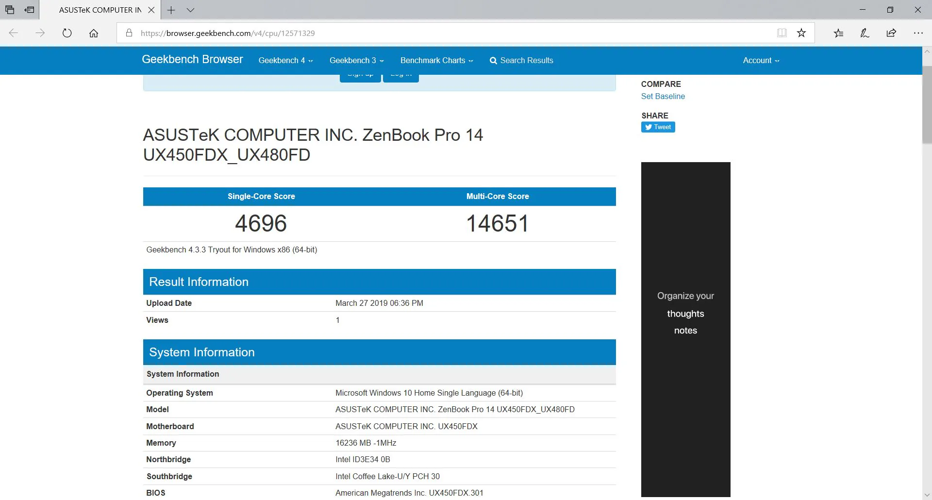This screenshot has height=500, width=932.
Task: Select upload date March 27 2019 value
Action: [379, 303]
